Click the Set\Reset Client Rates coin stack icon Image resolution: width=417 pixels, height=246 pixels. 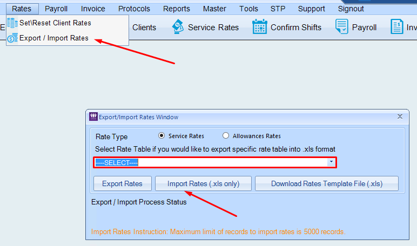coord(12,23)
